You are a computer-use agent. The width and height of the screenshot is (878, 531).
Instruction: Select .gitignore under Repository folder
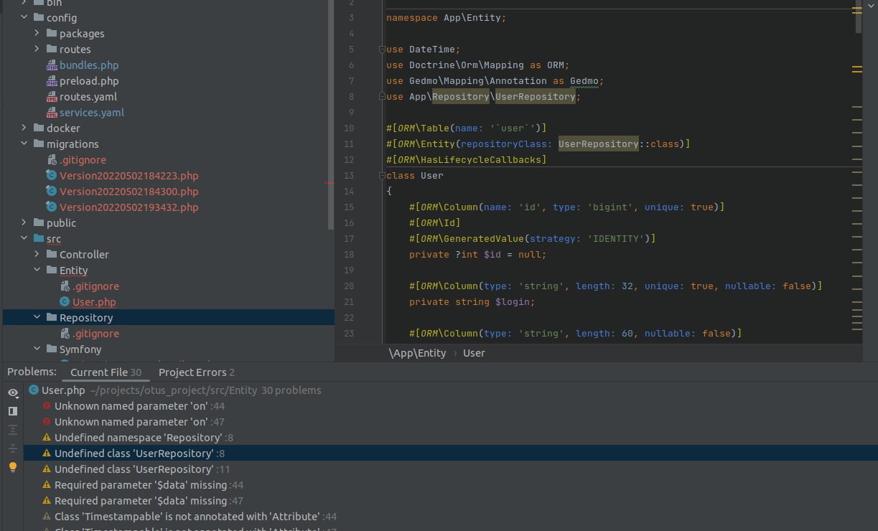(95, 334)
